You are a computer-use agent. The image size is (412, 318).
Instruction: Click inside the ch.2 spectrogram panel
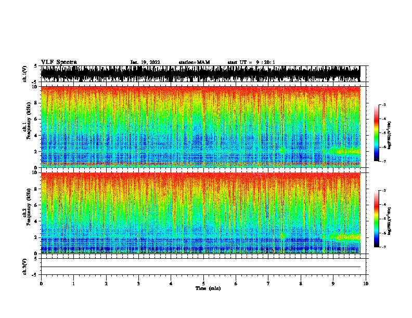(201, 213)
